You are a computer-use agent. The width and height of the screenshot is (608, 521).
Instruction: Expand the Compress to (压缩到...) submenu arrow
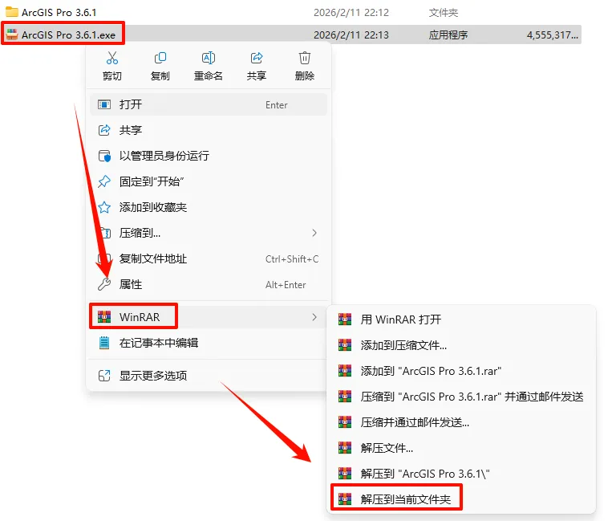tap(314, 233)
